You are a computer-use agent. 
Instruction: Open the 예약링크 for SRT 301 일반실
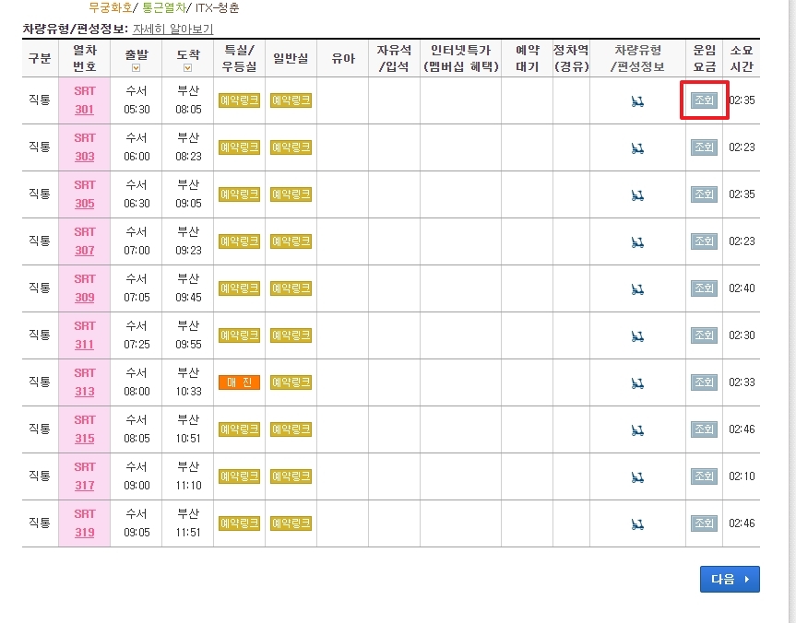pos(291,100)
